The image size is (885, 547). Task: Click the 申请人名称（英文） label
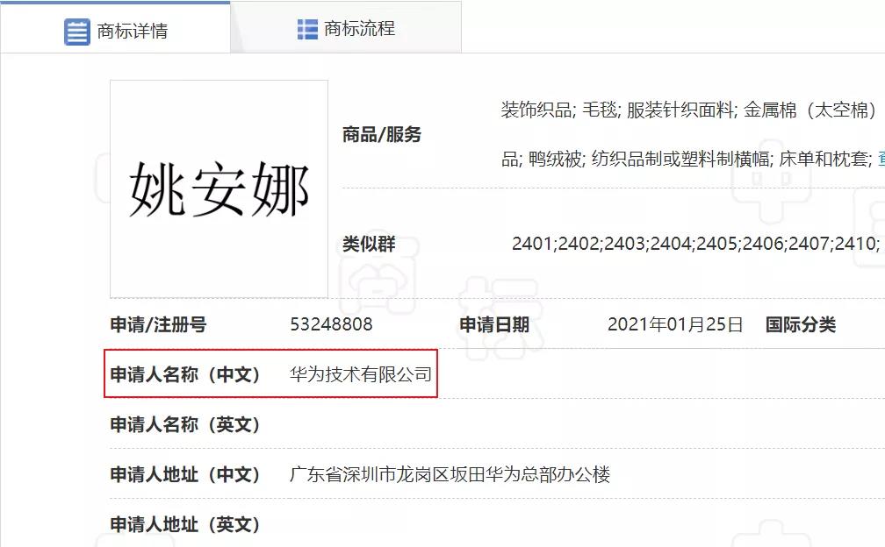(184, 424)
